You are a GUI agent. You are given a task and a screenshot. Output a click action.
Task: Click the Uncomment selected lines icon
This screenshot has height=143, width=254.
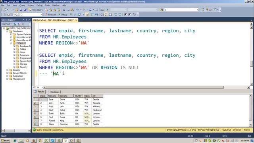pyautogui.click(x=119, y=14)
